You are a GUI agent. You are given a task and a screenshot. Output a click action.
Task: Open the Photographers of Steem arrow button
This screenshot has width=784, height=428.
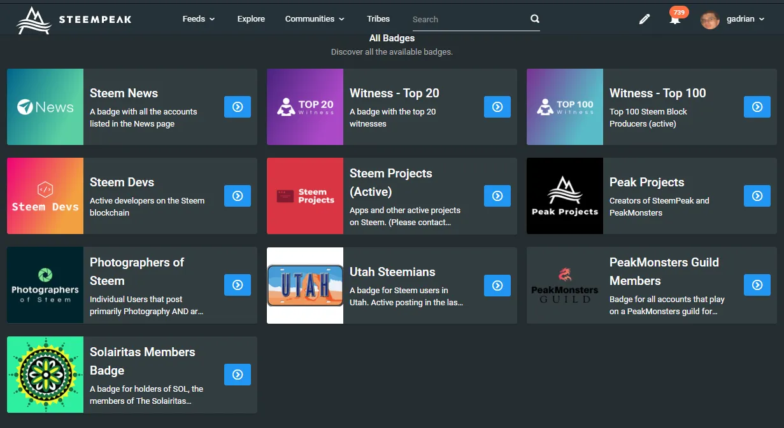tap(238, 285)
